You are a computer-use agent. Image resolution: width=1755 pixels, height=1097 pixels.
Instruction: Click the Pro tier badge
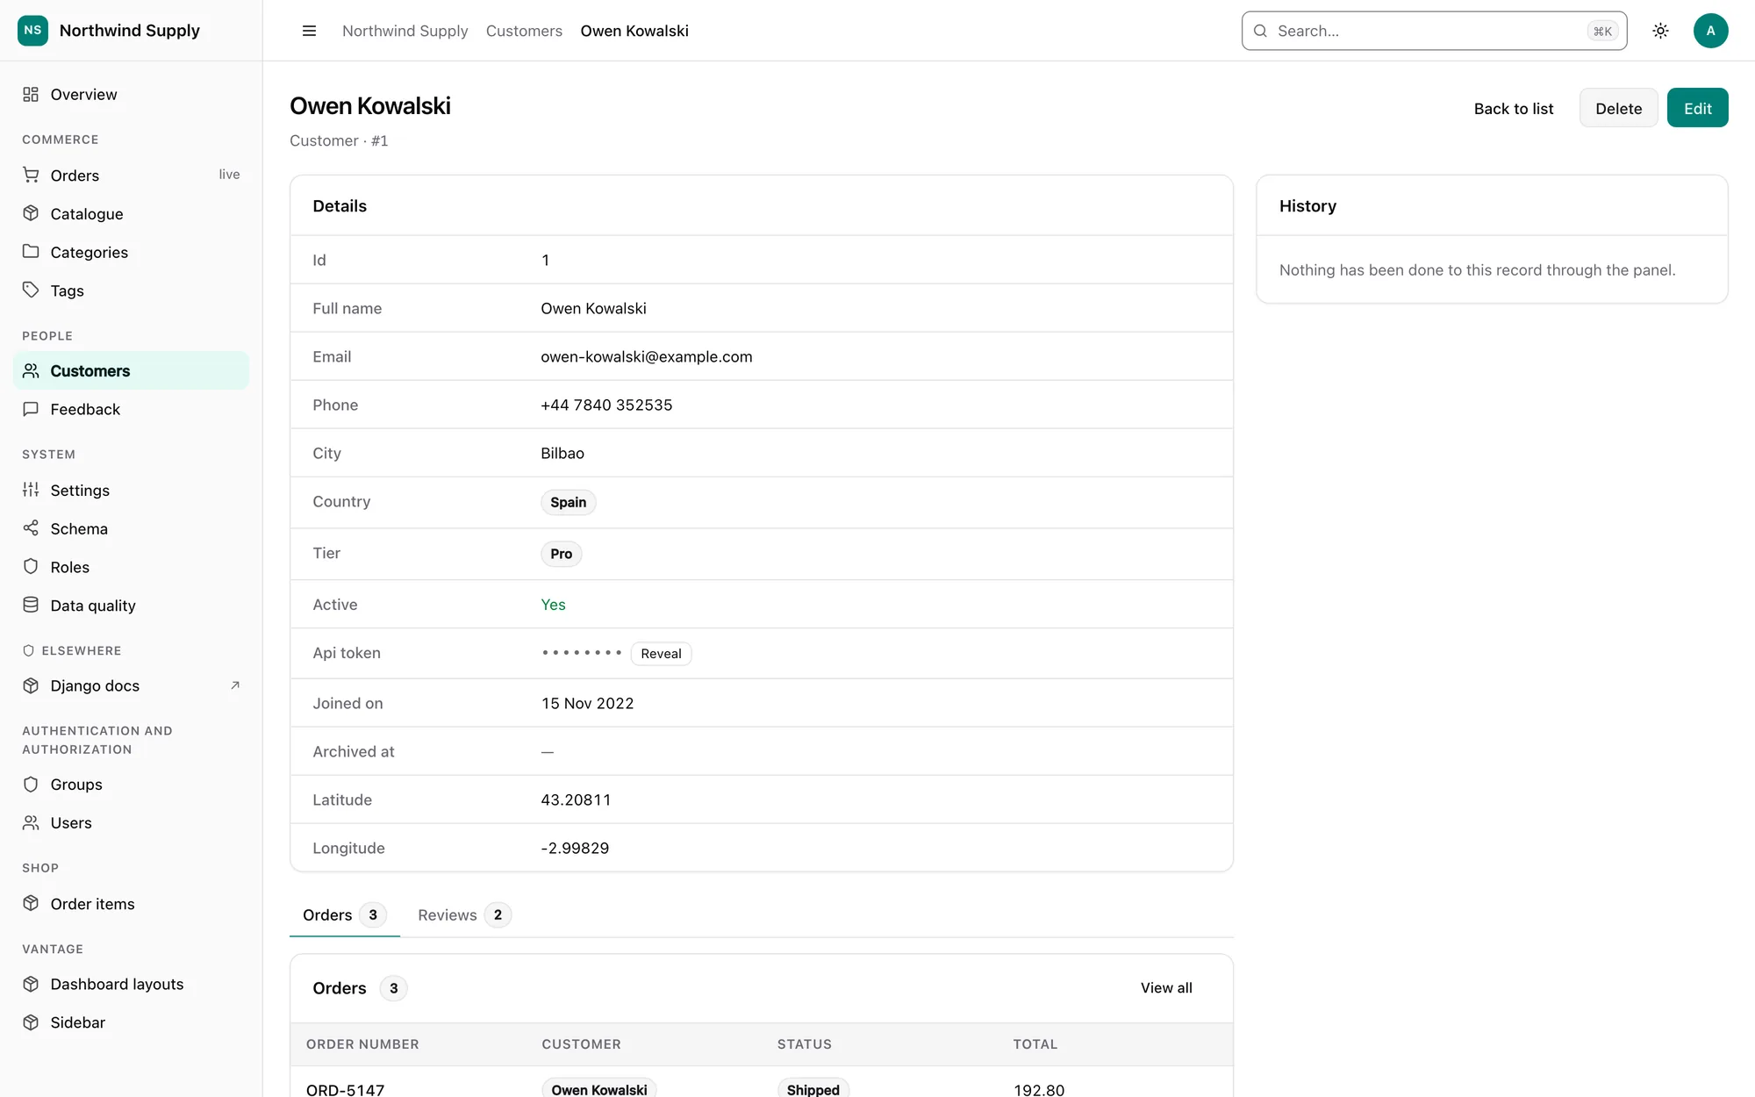(x=561, y=554)
